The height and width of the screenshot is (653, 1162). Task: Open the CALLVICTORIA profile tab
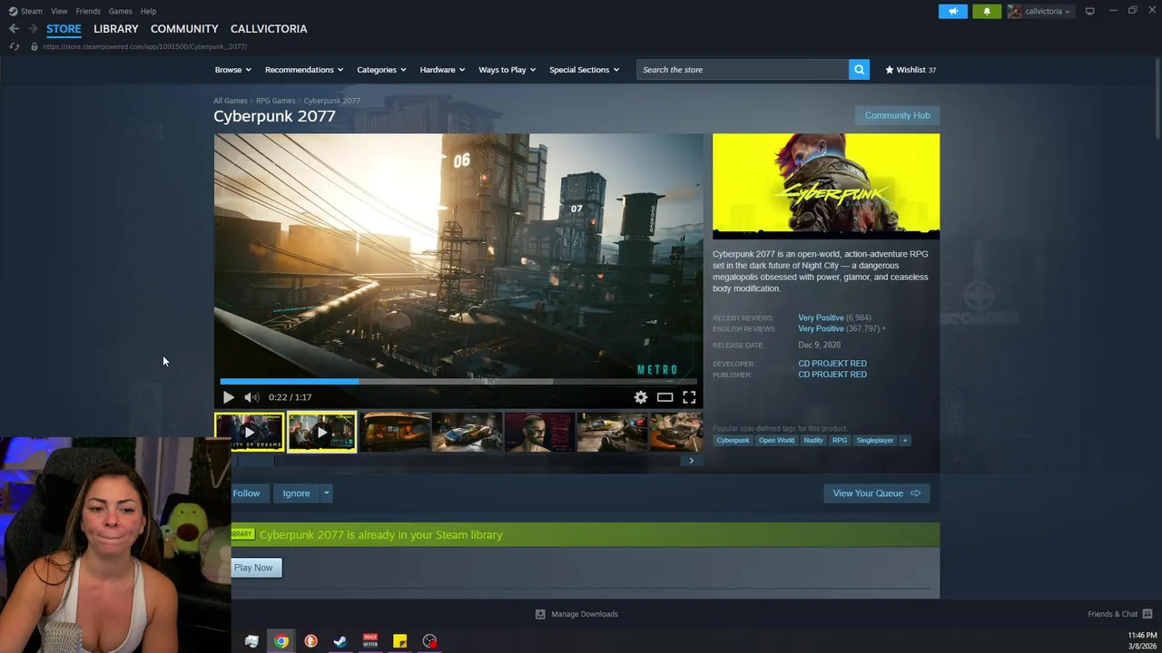click(269, 29)
